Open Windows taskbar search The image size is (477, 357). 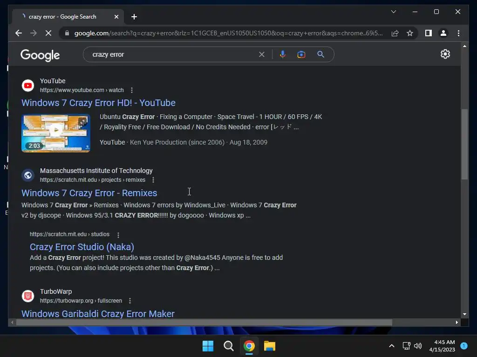(x=228, y=346)
